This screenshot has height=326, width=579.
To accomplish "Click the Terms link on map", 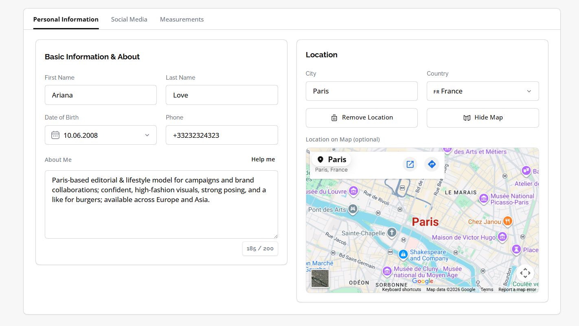I will point(487,289).
